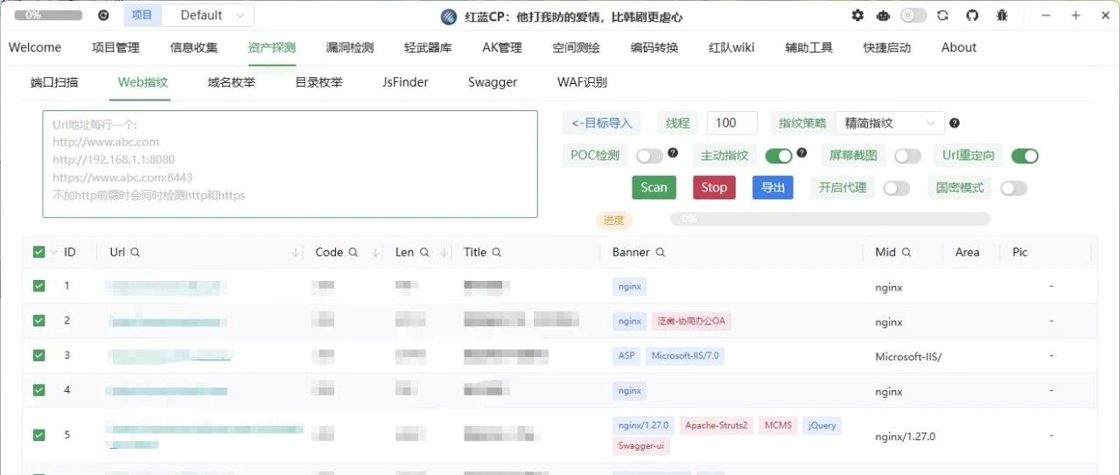Switch to the 端口扫描 sub-tab
Viewport: 1120px width, 475px height.
click(x=54, y=82)
